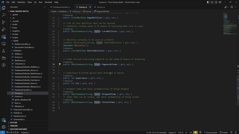
Task: Open the Testing flask view
Action: [3, 51]
